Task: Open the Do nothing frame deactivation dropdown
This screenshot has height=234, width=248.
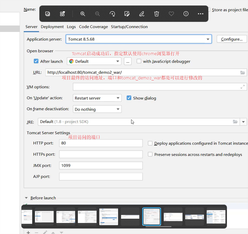Action: coord(97,109)
